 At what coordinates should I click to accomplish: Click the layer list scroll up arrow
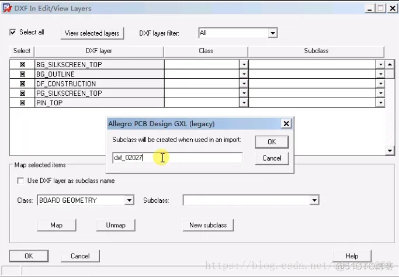(x=390, y=64)
